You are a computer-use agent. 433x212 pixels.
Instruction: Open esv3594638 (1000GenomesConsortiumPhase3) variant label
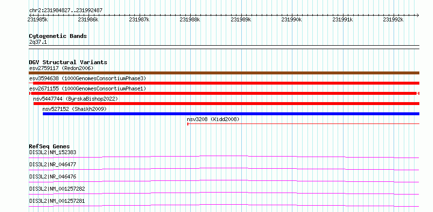(88, 78)
